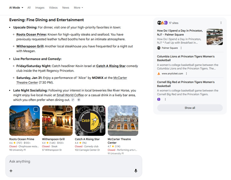
Task: Click the Palmer Square article food thumbnail
Action: 215,37
